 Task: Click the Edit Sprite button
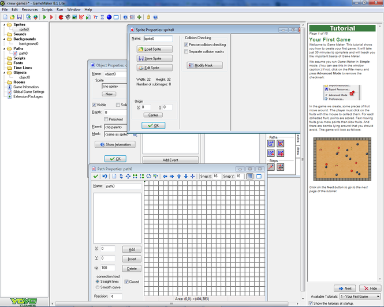(x=155, y=68)
